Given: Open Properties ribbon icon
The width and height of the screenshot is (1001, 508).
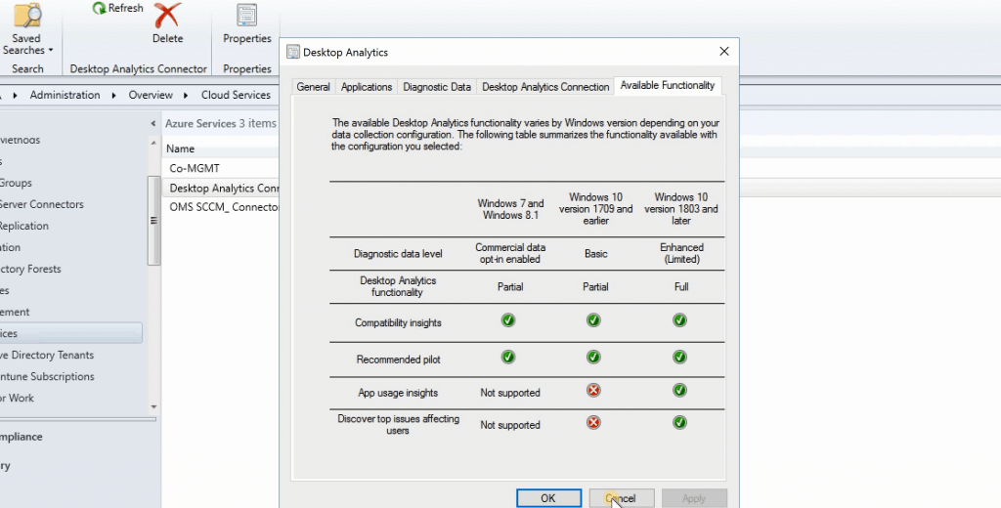Looking at the screenshot, I should [x=247, y=16].
